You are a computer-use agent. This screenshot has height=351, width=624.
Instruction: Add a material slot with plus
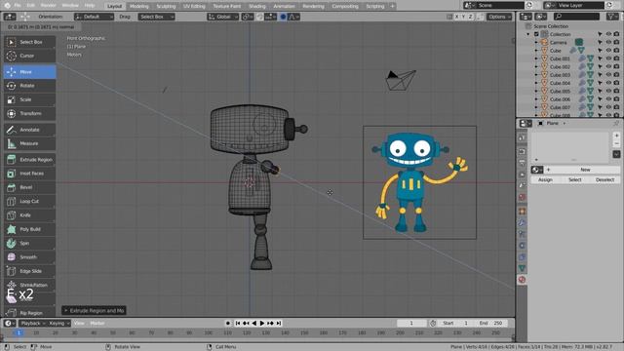(x=616, y=136)
